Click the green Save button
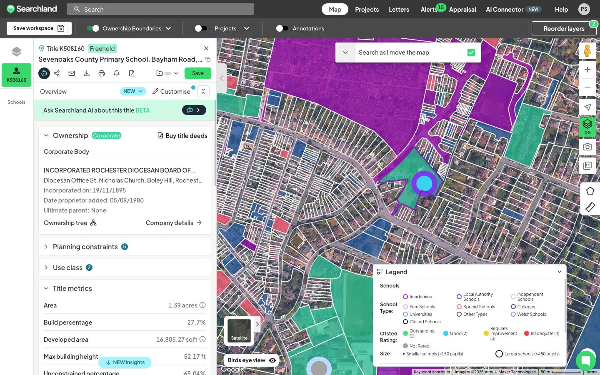Screen dimensions: 600x375 pos(198,73)
